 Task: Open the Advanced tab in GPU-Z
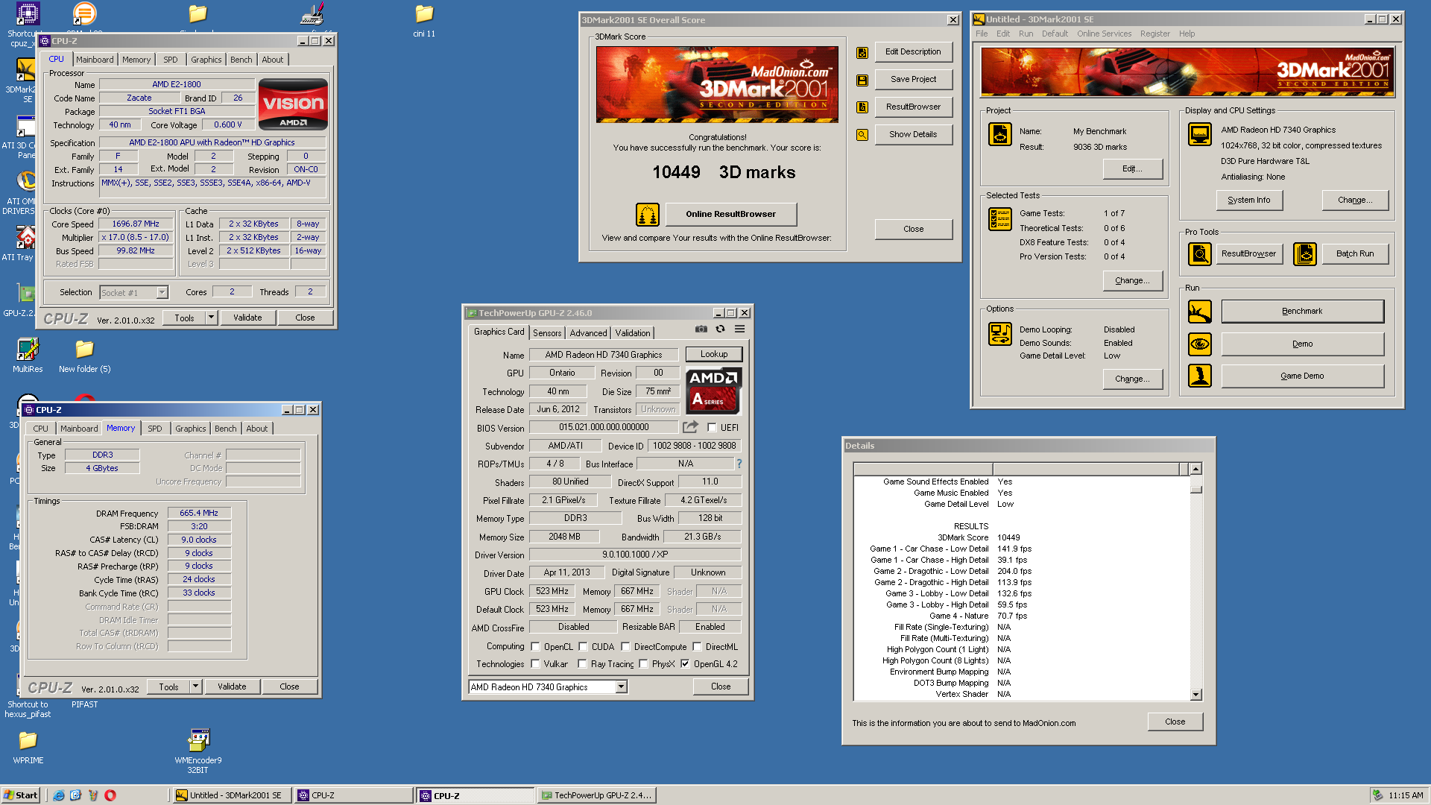(588, 333)
